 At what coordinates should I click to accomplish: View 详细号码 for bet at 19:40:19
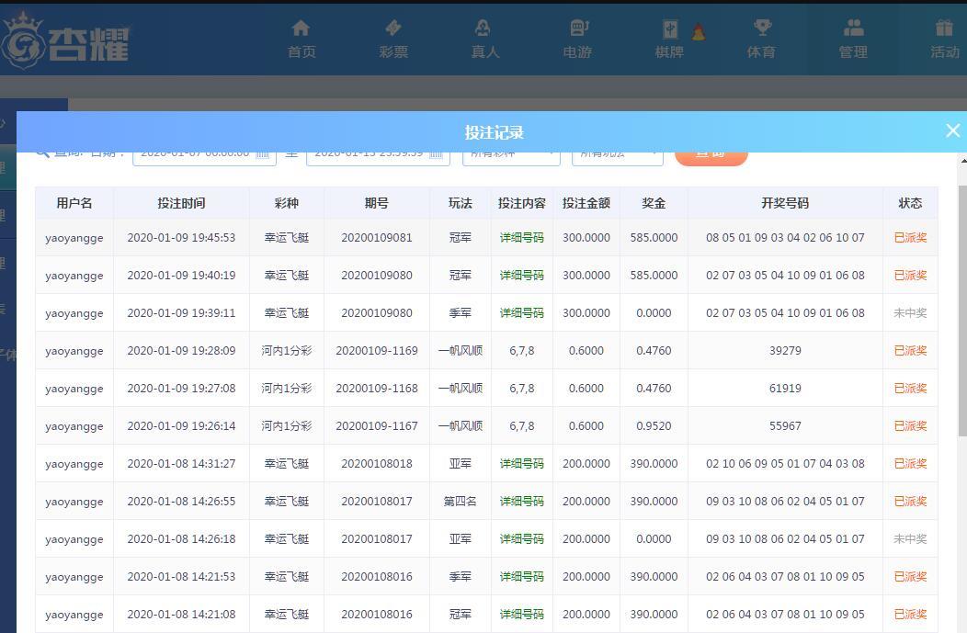(x=522, y=275)
